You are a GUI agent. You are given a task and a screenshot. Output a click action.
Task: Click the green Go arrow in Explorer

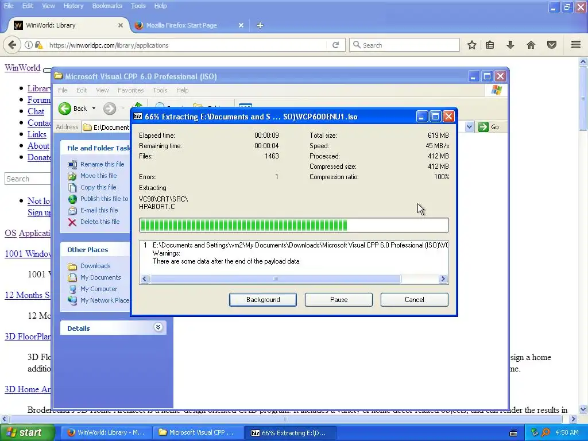(x=483, y=127)
